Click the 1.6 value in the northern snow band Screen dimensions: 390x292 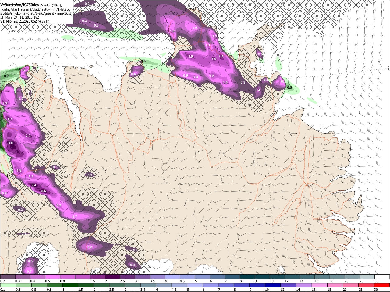pyautogui.click(x=221, y=56)
